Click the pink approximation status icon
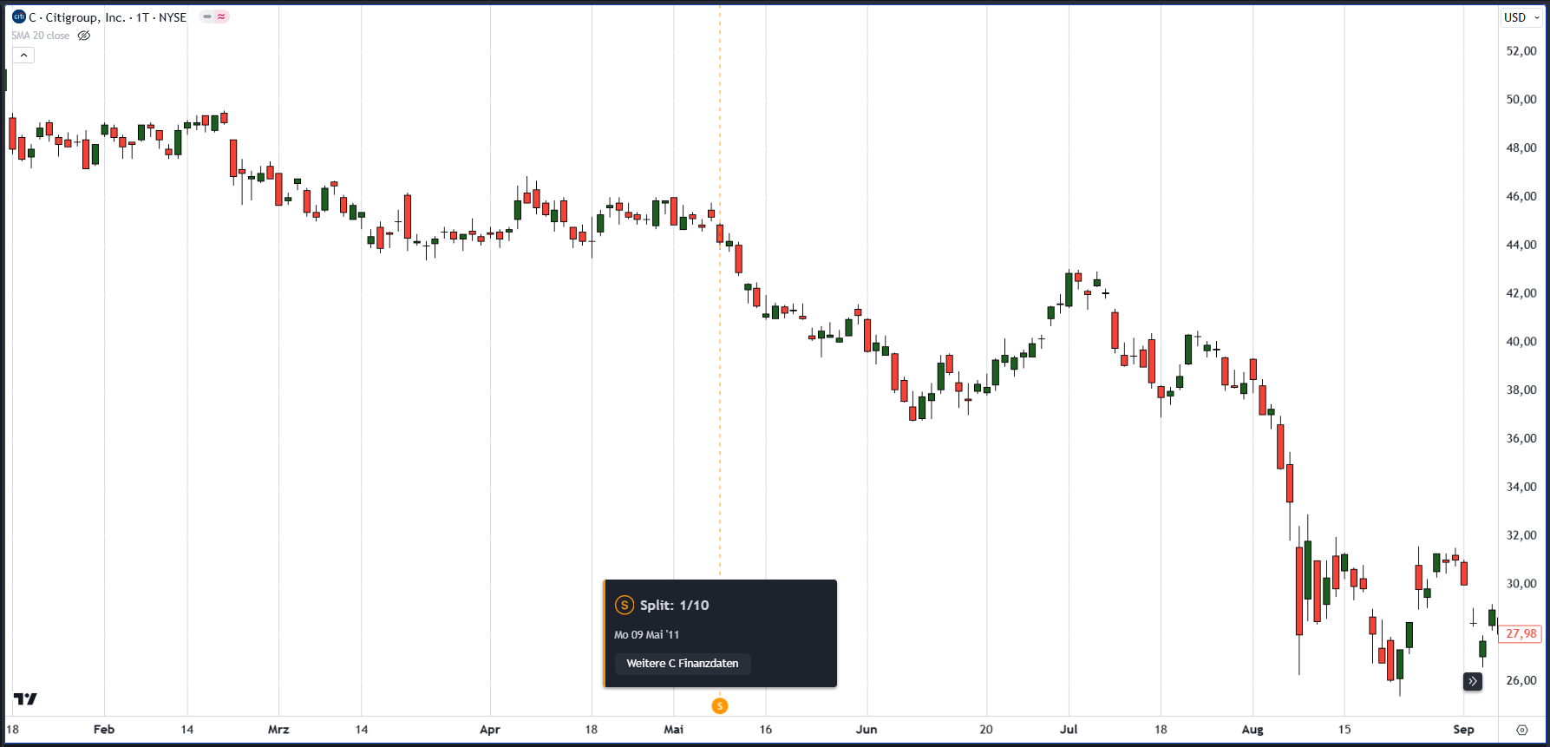 221,16
